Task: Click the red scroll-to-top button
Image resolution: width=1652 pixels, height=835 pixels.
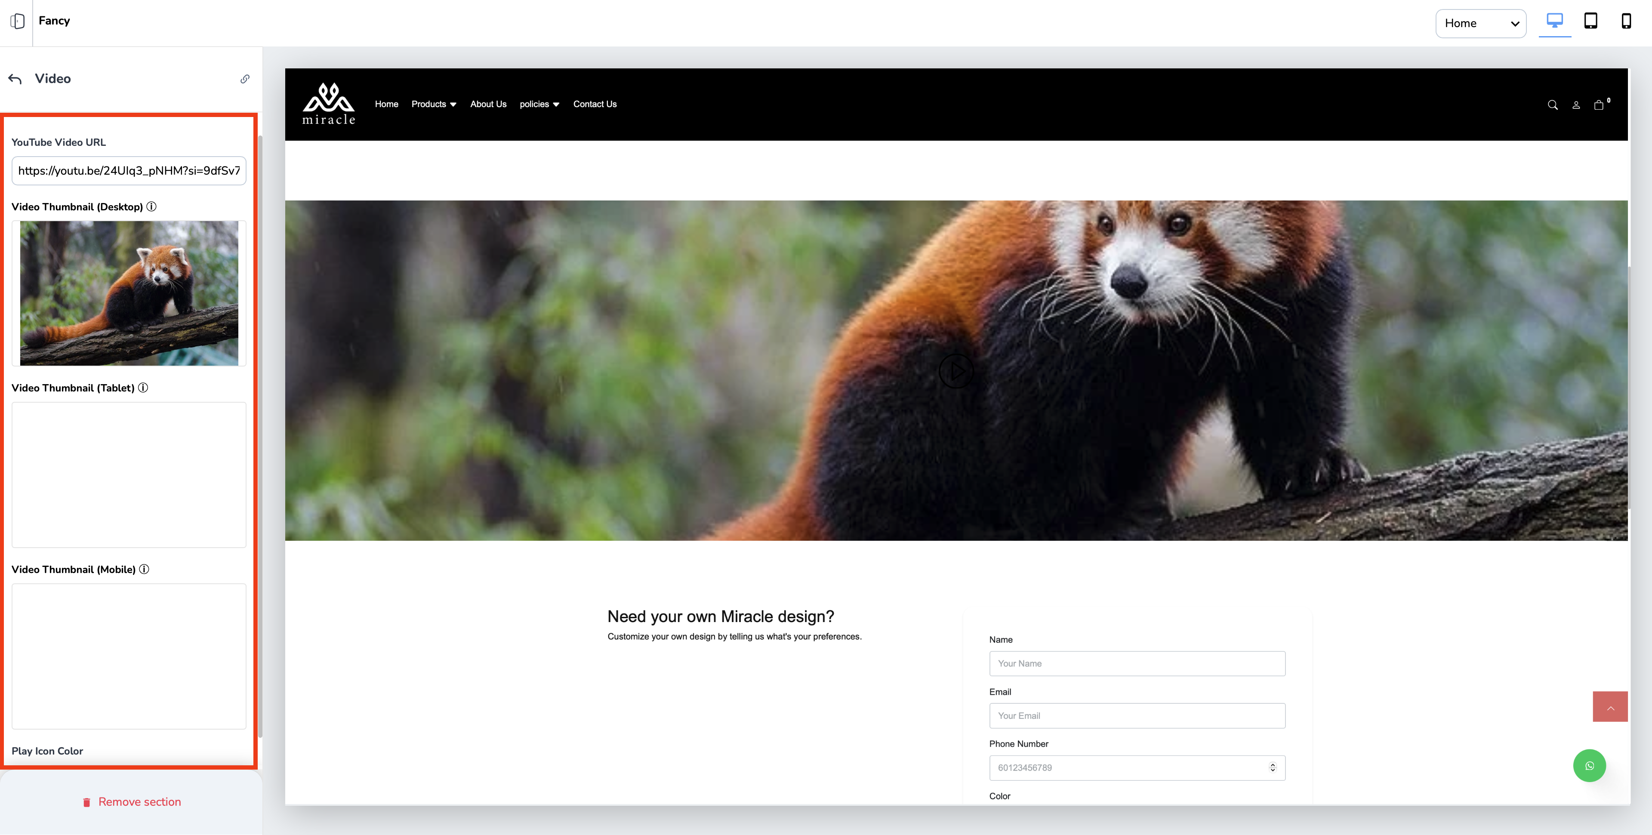Action: tap(1610, 707)
